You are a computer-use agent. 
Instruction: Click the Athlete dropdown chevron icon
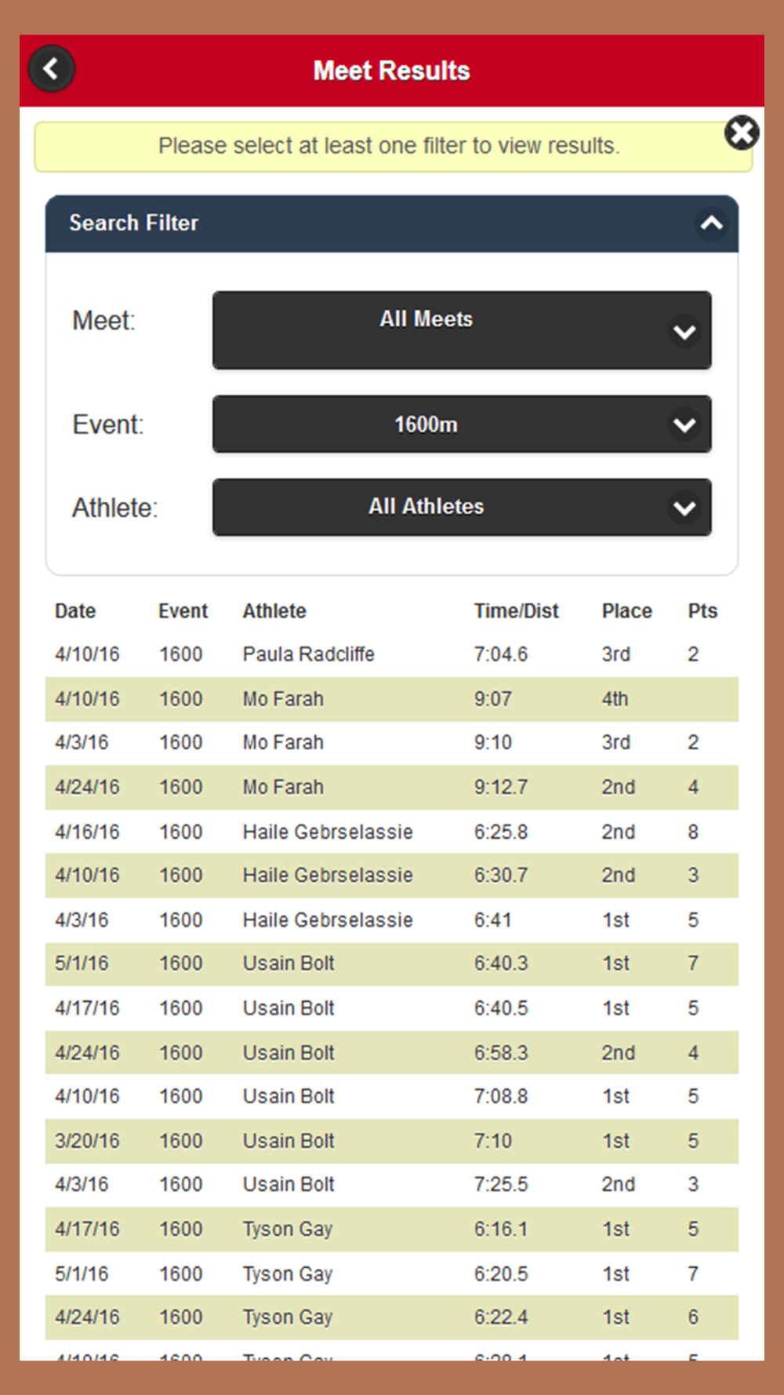[684, 508]
